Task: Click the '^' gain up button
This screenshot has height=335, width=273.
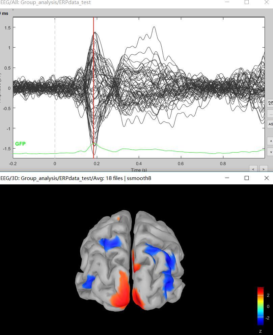Action: [270, 141]
